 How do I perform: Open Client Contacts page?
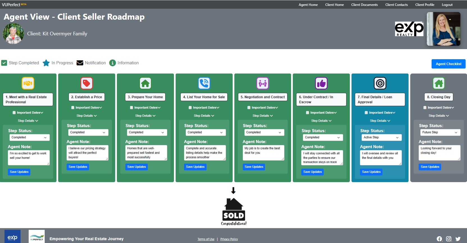396,5
